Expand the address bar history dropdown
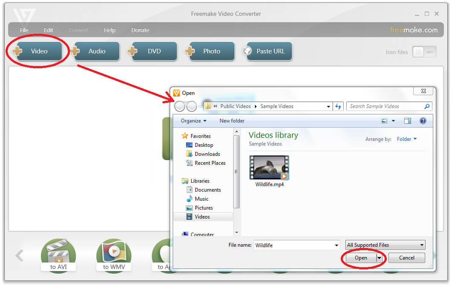The width and height of the screenshot is (452, 286). 328,106
